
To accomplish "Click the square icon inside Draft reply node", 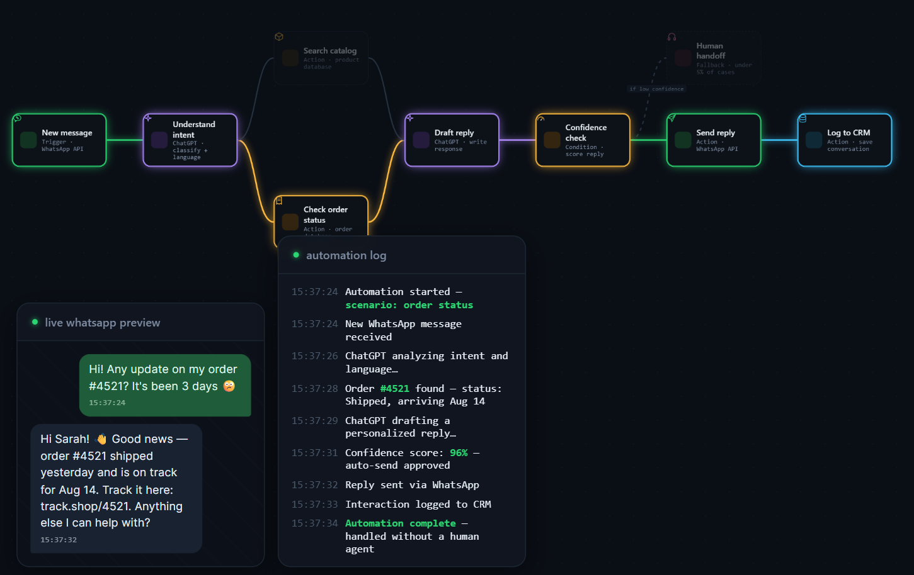I will coord(421,140).
